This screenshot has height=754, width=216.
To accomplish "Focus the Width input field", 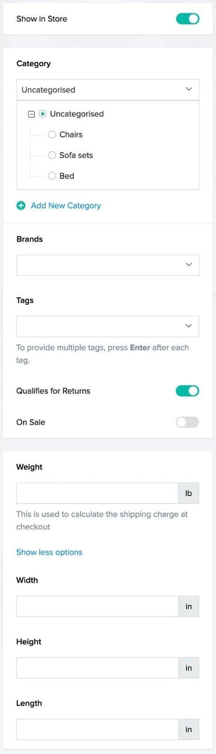I will point(97,606).
